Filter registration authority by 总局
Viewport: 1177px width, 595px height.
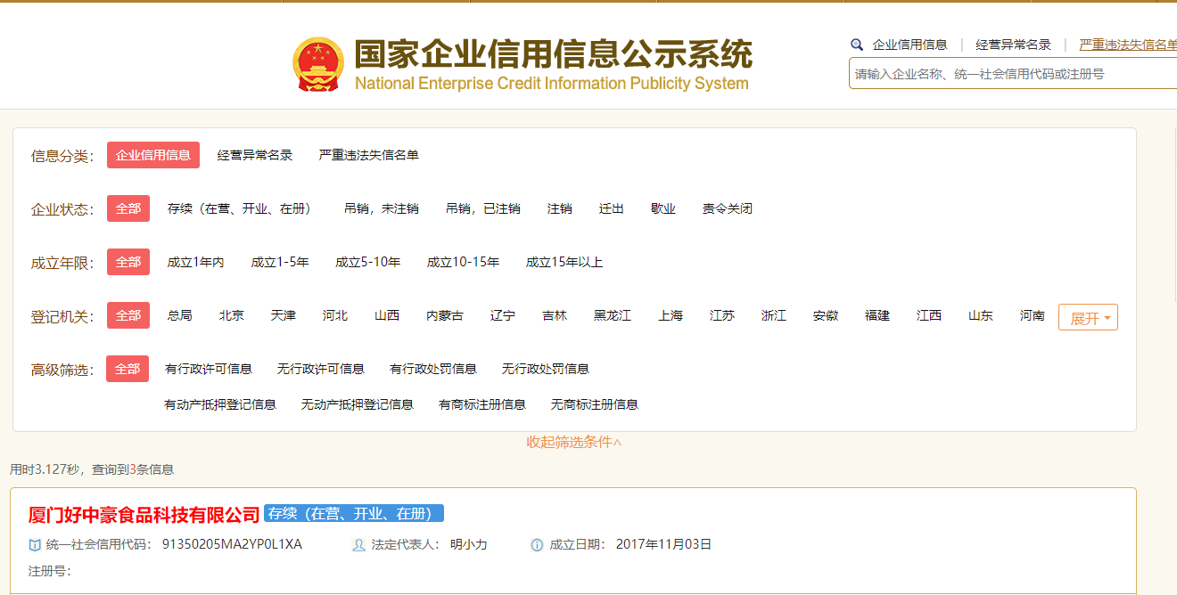180,315
